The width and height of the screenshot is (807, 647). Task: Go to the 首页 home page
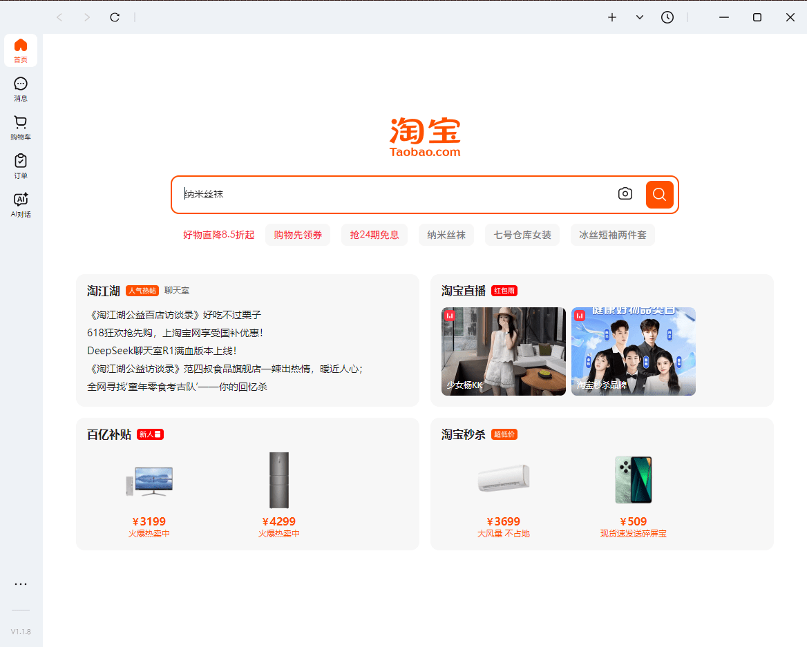click(x=20, y=50)
